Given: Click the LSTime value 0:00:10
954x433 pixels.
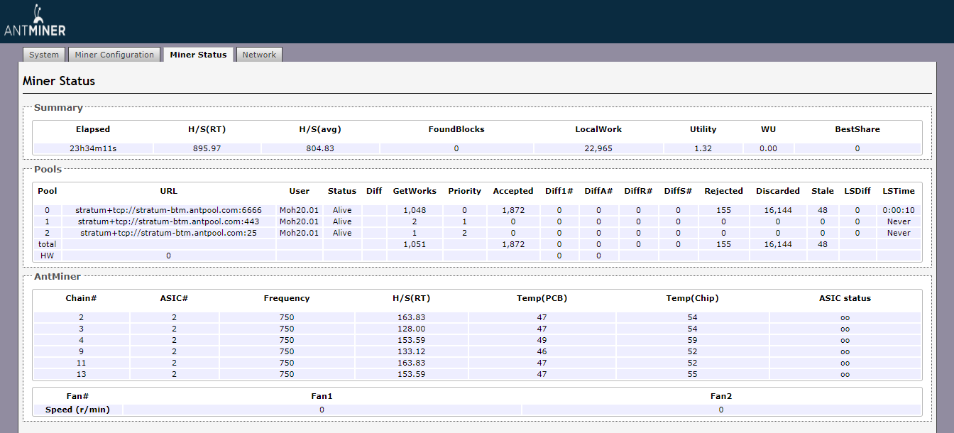Looking at the screenshot, I should click(898, 210).
